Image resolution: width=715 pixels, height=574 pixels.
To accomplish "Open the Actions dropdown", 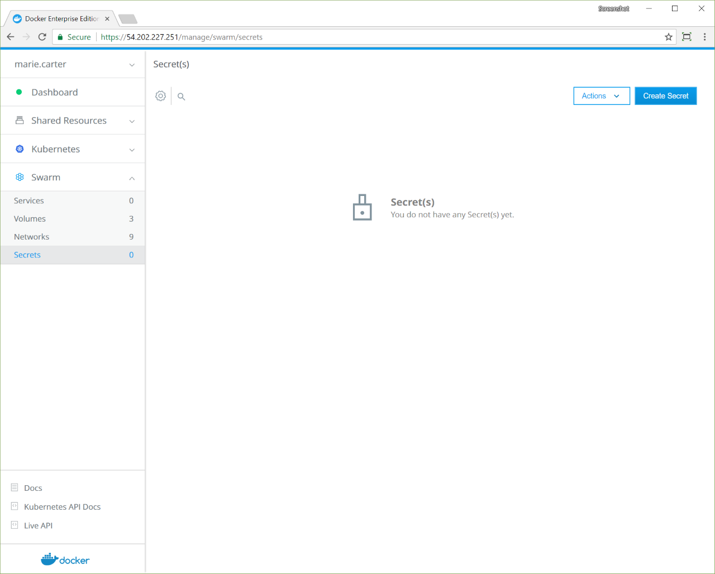I will pyautogui.click(x=601, y=96).
